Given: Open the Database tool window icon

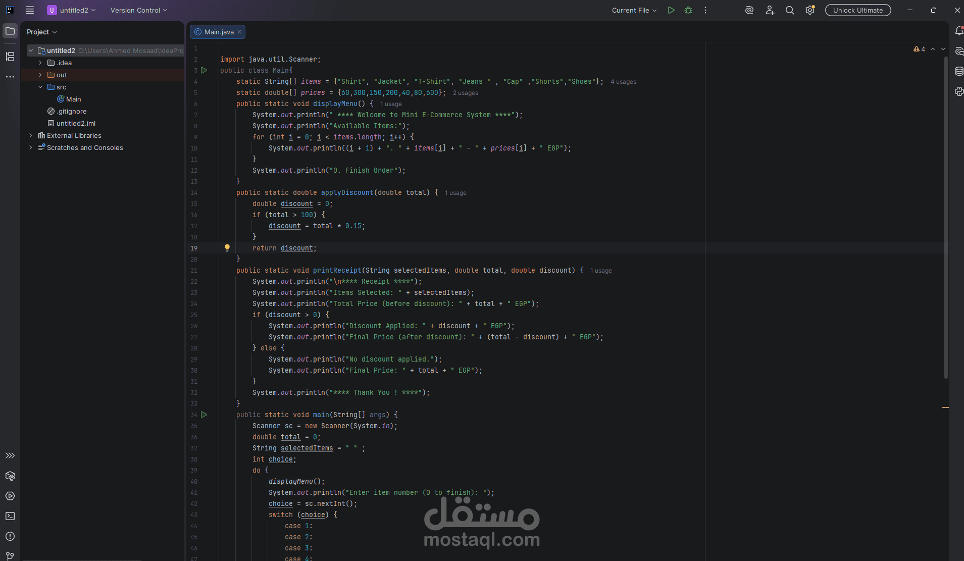Looking at the screenshot, I should (958, 71).
